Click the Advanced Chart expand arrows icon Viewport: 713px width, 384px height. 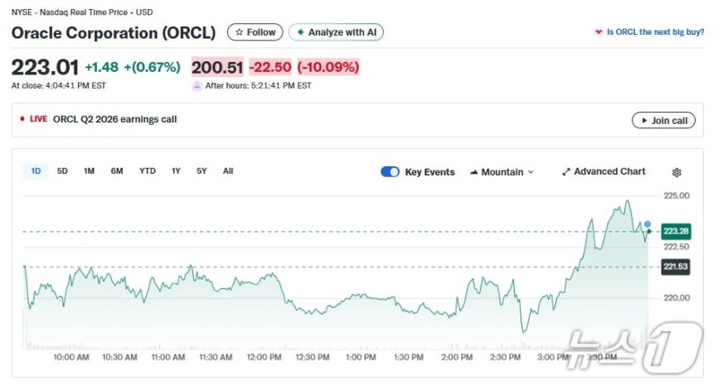566,172
